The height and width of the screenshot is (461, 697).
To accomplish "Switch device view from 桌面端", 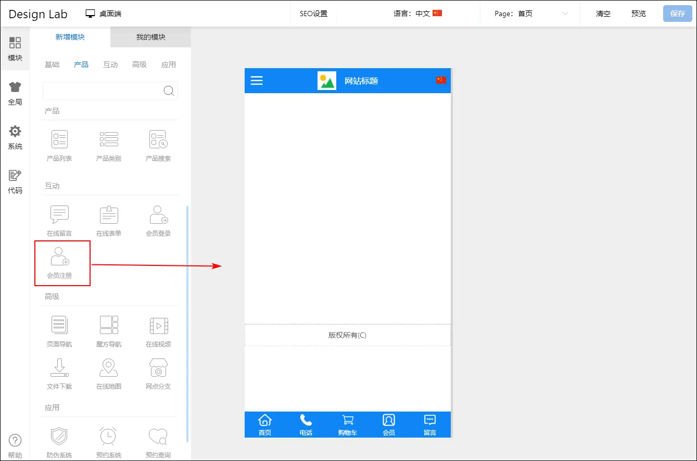I will pos(104,14).
